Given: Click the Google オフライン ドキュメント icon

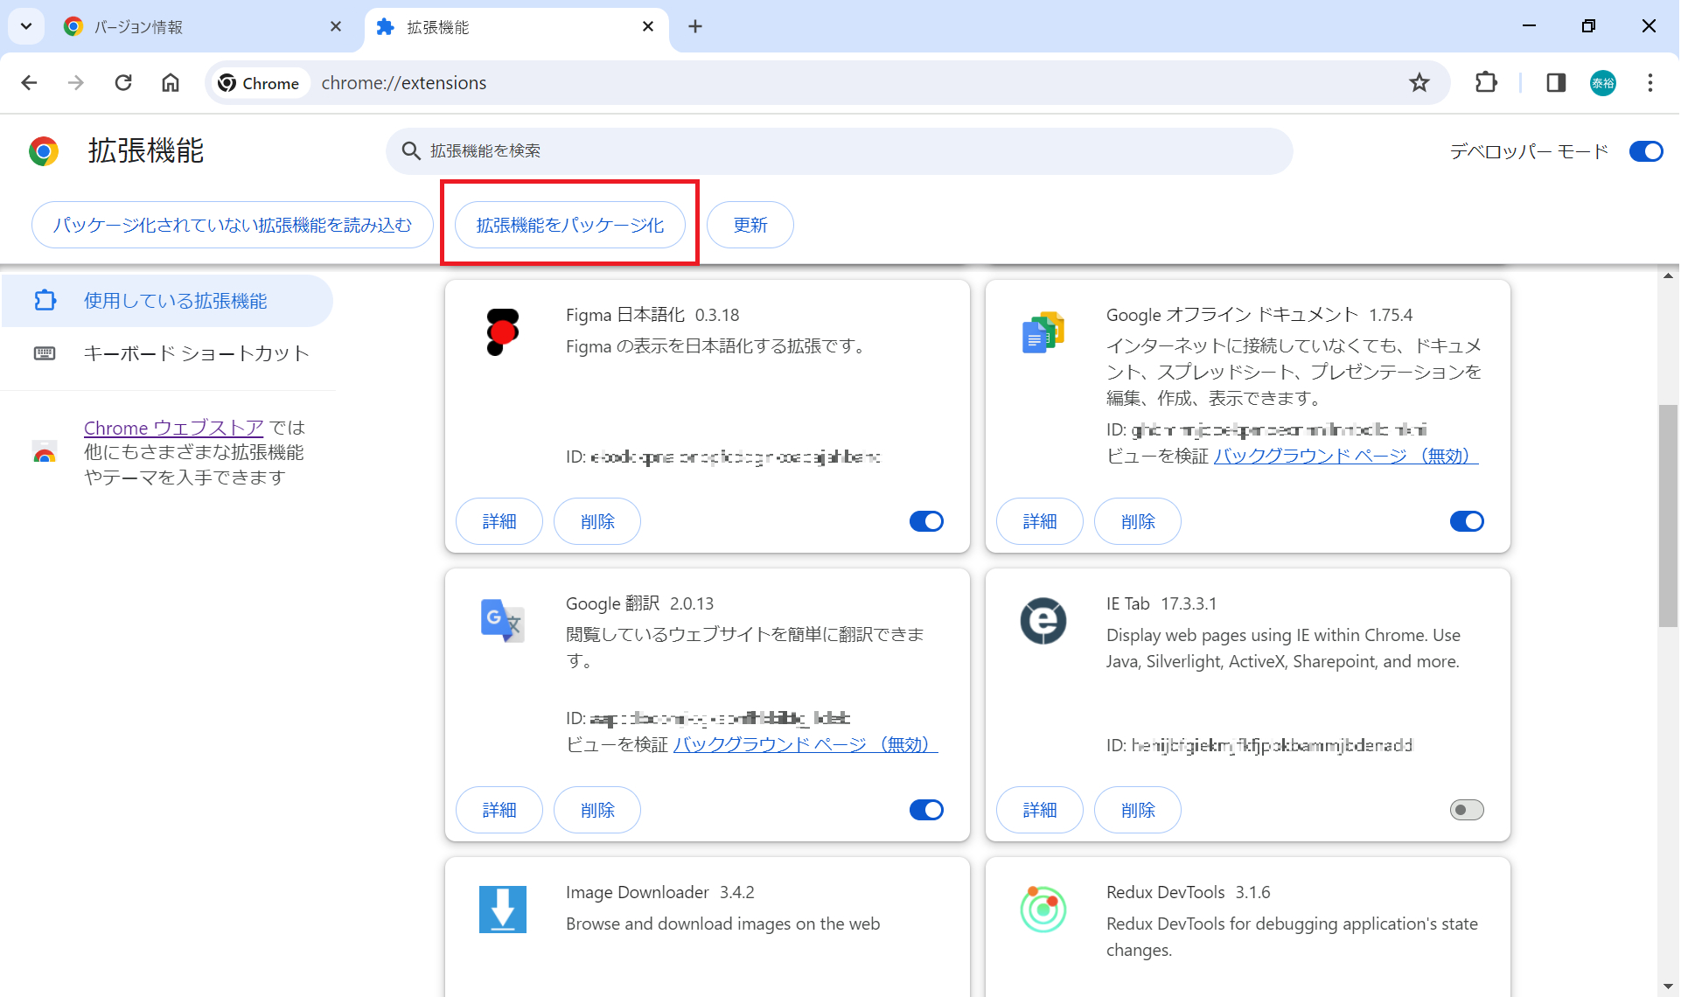Looking at the screenshot, I should pos(1043,332).
